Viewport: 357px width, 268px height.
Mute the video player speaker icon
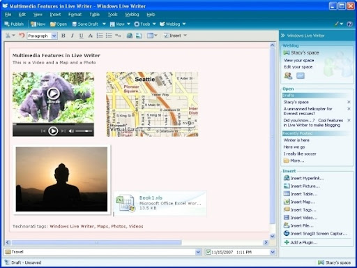[x=71, y=131]
